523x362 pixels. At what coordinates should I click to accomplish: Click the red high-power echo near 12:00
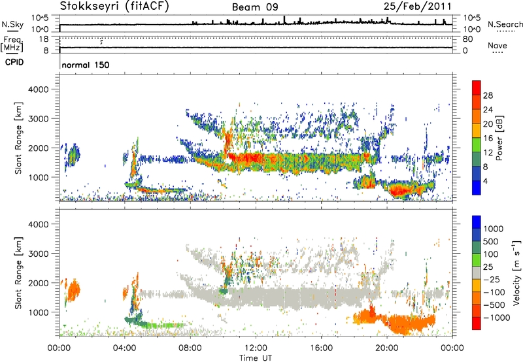(247, 157)
